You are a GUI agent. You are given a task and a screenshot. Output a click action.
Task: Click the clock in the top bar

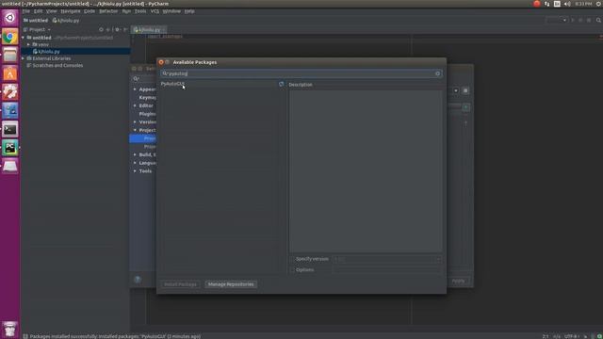pyautogui.click(x=584, y=4)
